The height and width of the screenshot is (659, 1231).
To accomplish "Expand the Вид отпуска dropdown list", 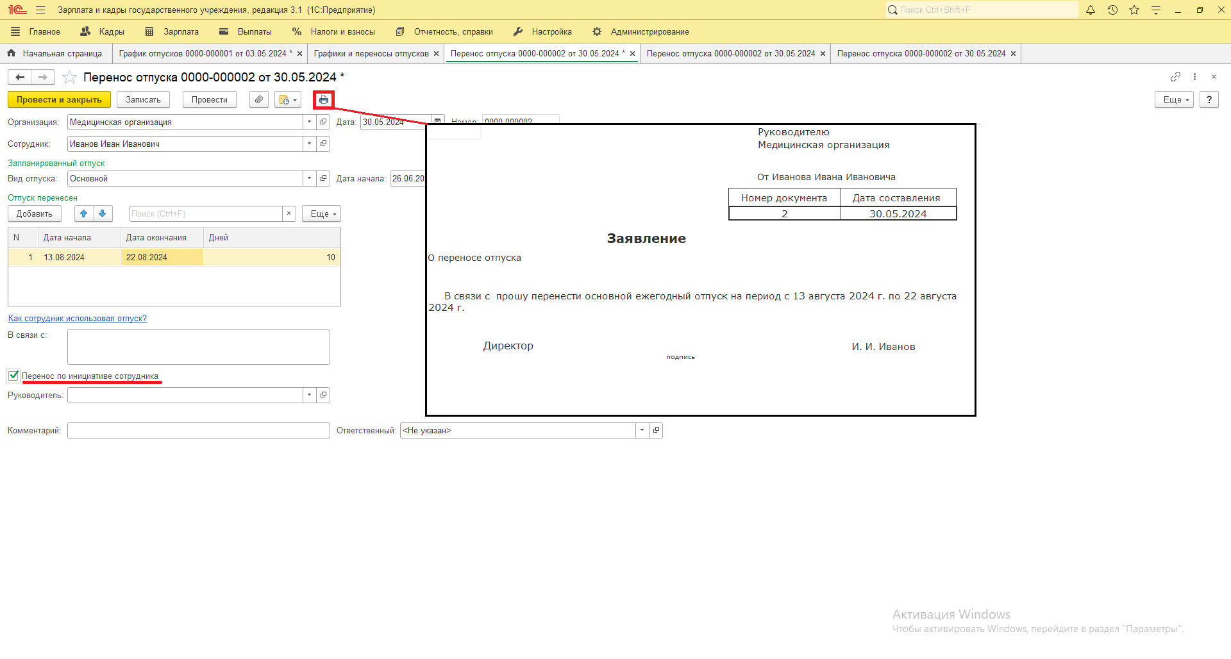I will pyautogui.click(x=310, y=179).
